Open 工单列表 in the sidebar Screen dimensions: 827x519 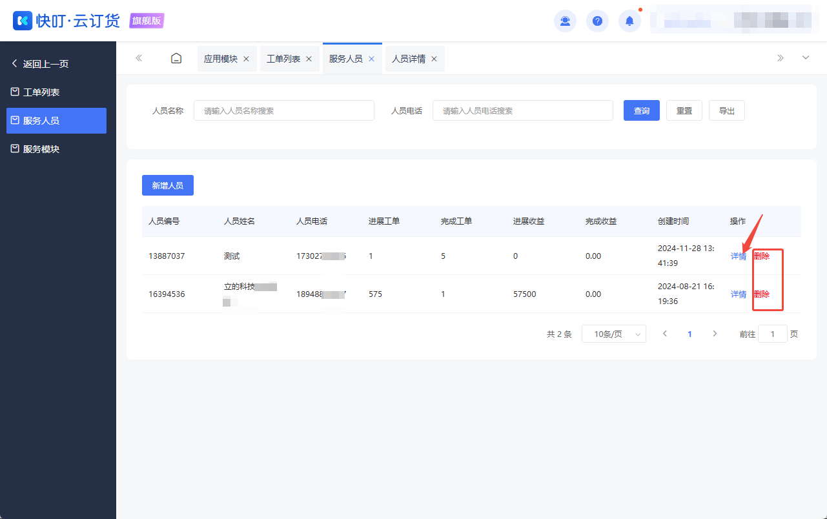tap(56, 92)
